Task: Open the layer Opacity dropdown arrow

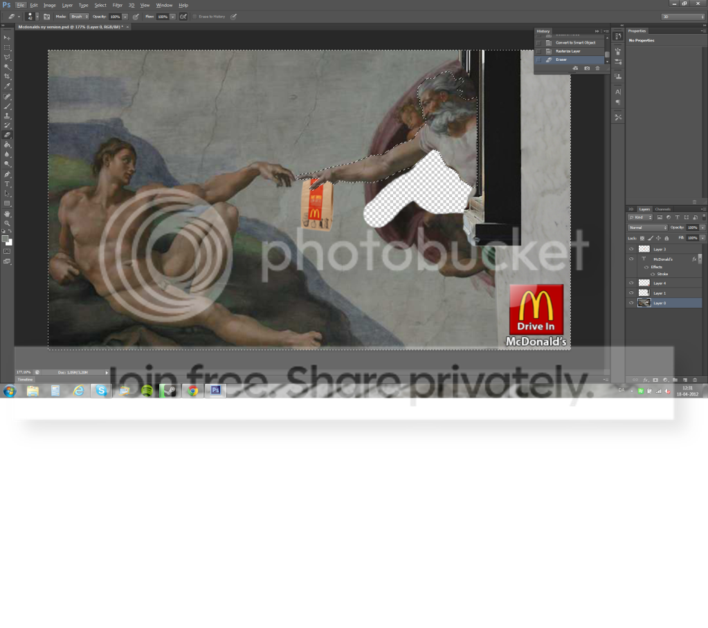Action: click(702, 228)
